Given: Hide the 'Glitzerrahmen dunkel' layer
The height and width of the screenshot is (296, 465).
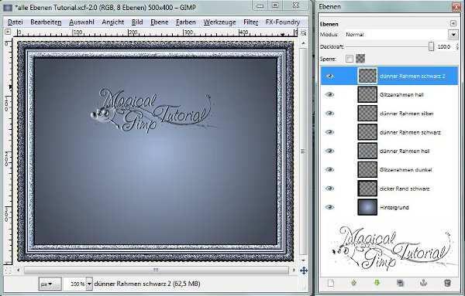Looking at the screenshot, I should click(x=330, y=170).
